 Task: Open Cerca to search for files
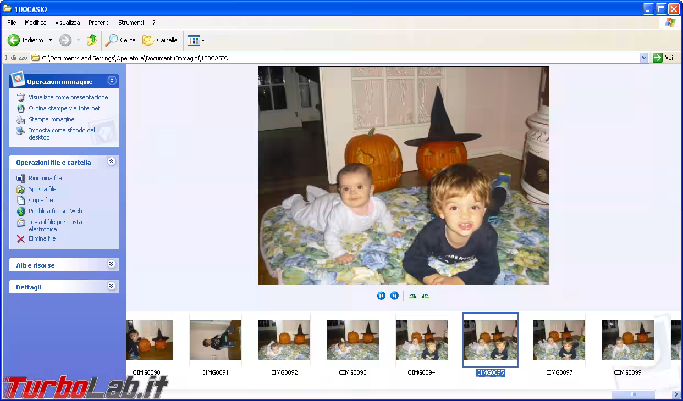click(x=120, y=40)
